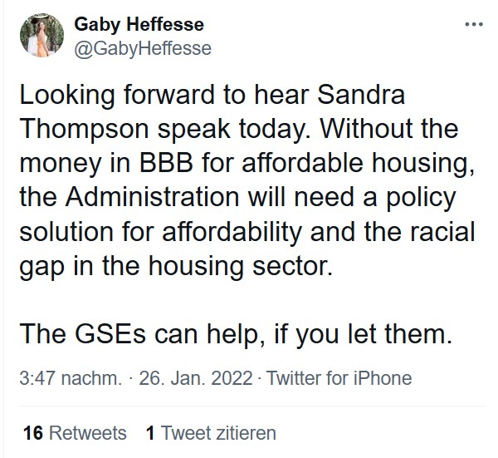Click the @GabyHeffesse handle
Viewport: 498px width, 458px height.
tap(144, 48)
